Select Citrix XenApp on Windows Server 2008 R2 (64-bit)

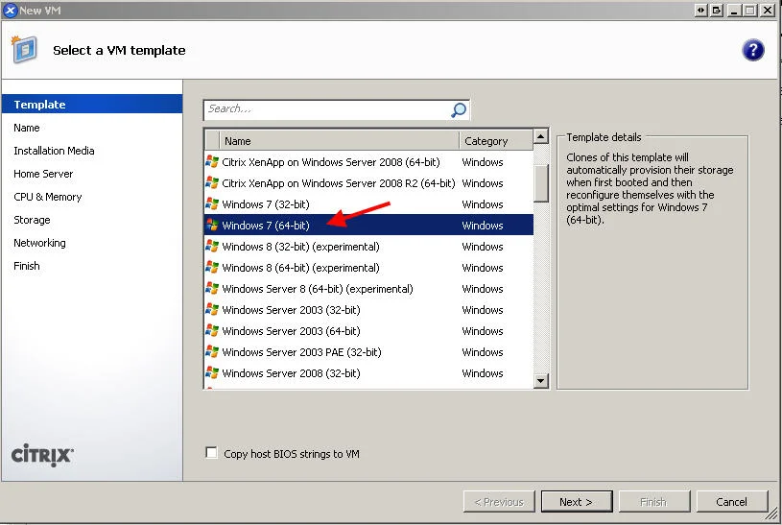(368, 183)
